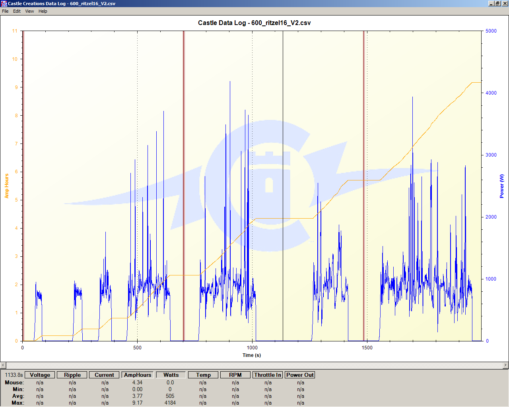Screen dimensions: 509x407
Task: Click the 4000 label on power axis
Action: click(x=491, y=93)
